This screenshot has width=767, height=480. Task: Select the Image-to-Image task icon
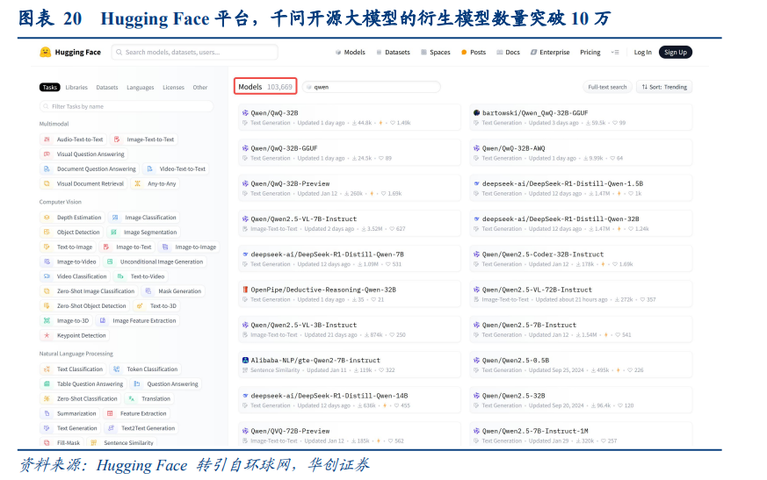[165, 247]
